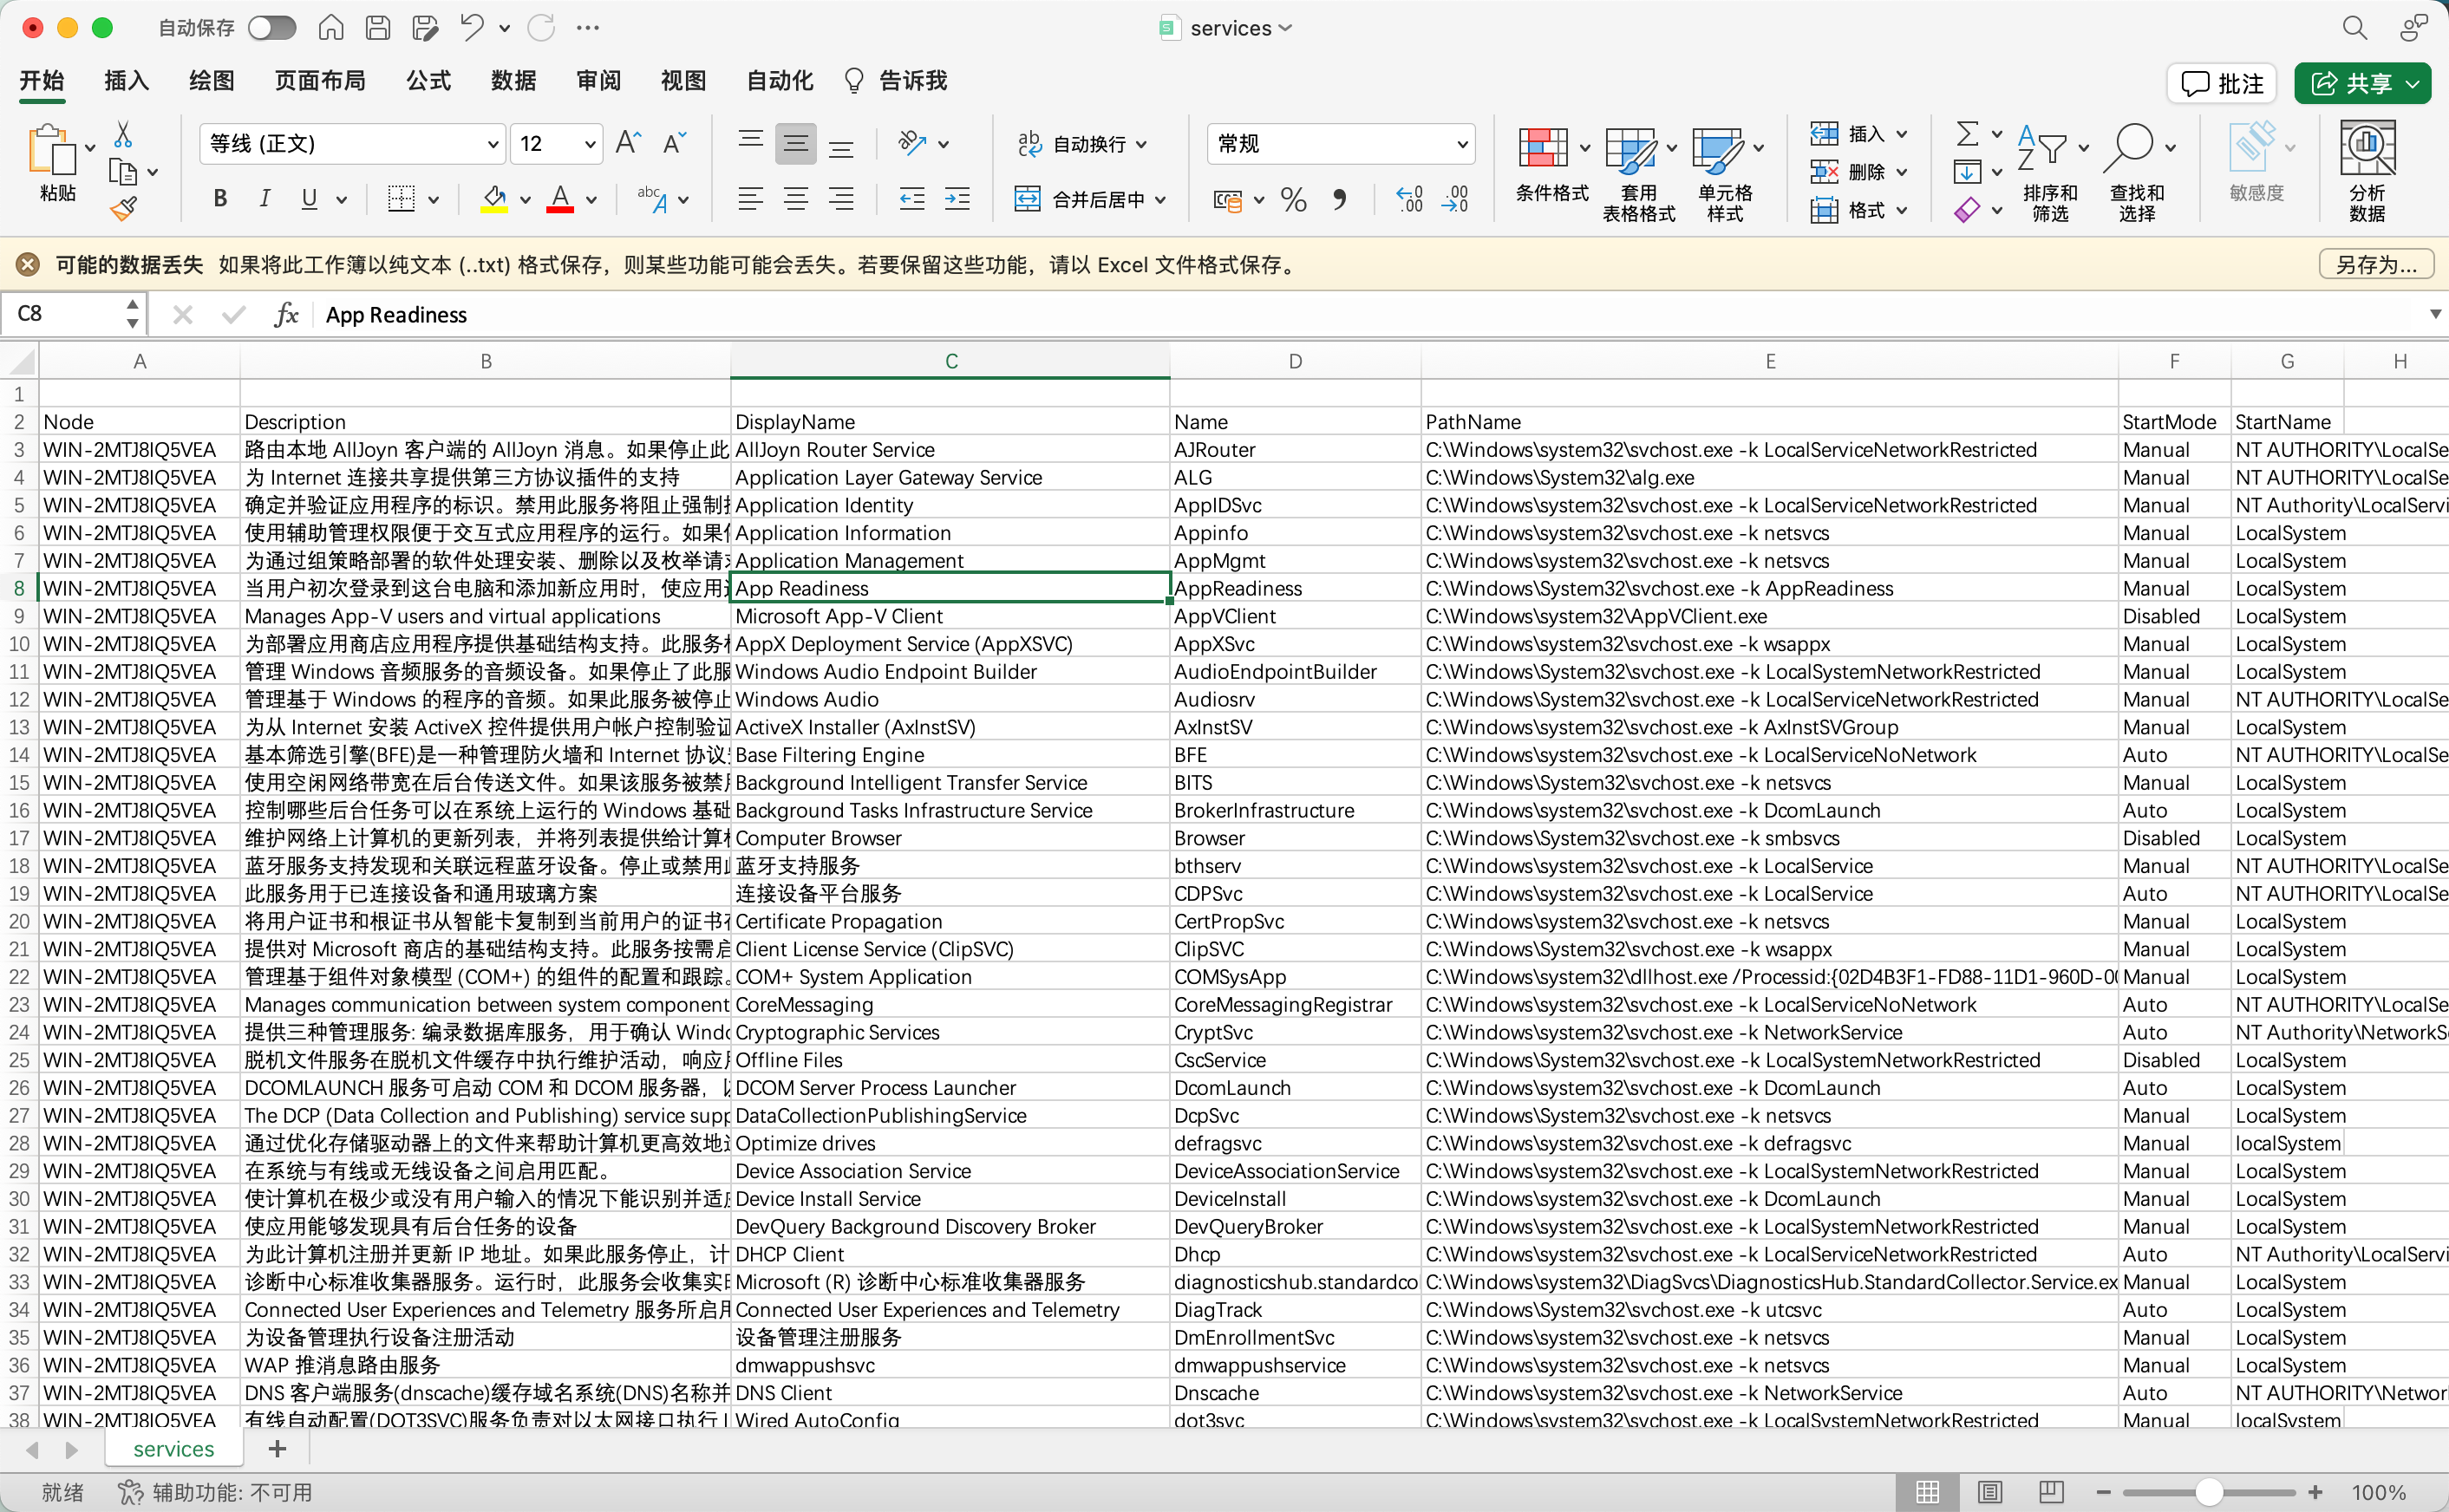
Task: Click the 另存为 button in warning bar
Action: point(2375,265)
